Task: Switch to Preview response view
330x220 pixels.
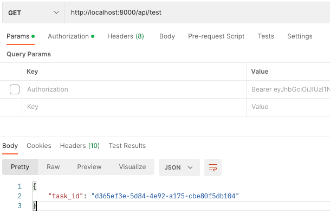Action: (89, 167)
